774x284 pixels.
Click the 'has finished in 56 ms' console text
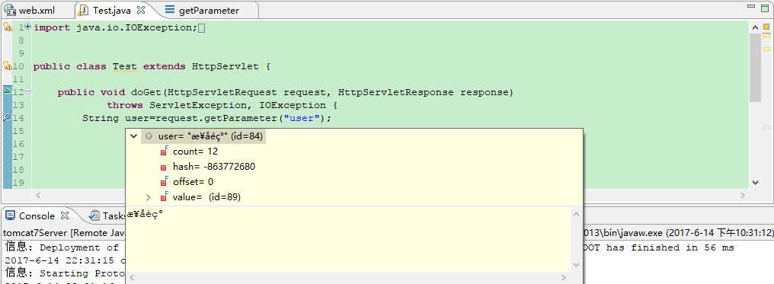(670, 247)
